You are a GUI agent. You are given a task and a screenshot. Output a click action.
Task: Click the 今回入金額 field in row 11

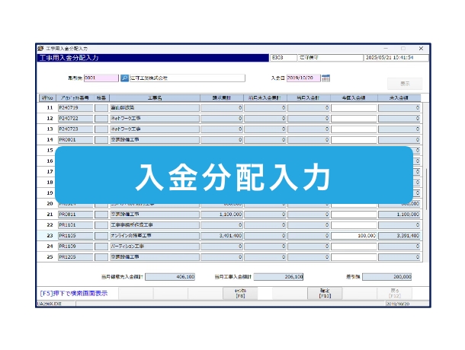[354, 108]
